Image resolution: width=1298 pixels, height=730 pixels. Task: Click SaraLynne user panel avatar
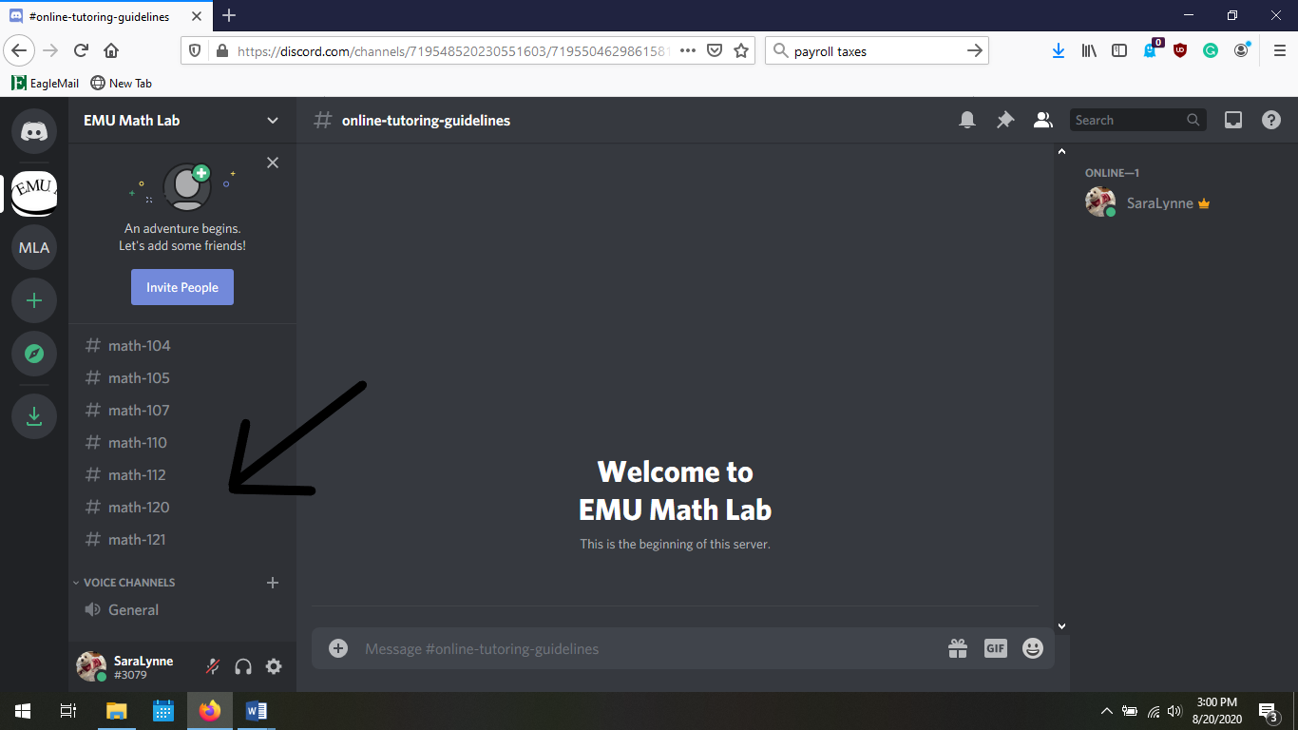(x=91, y=666)
